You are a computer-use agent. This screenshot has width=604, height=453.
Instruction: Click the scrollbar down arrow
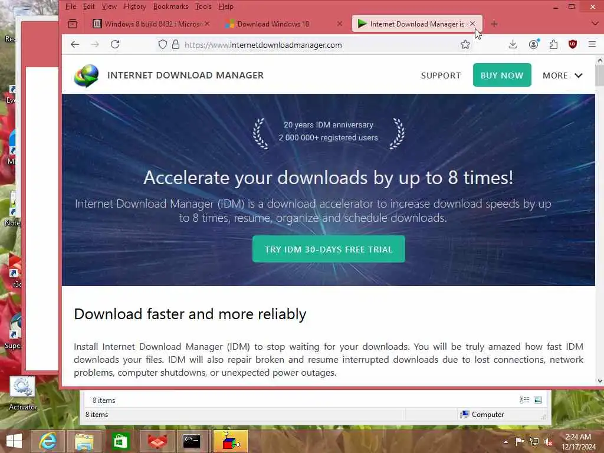click(x=600, y=381)
